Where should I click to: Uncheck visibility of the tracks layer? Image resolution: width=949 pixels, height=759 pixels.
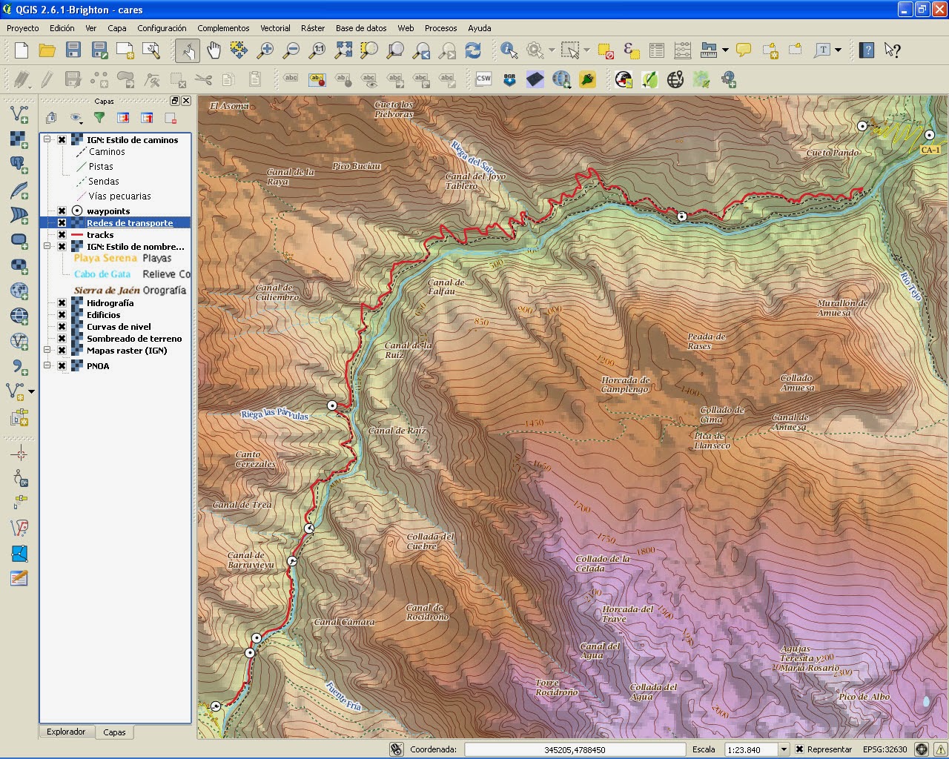click(62, 235)
